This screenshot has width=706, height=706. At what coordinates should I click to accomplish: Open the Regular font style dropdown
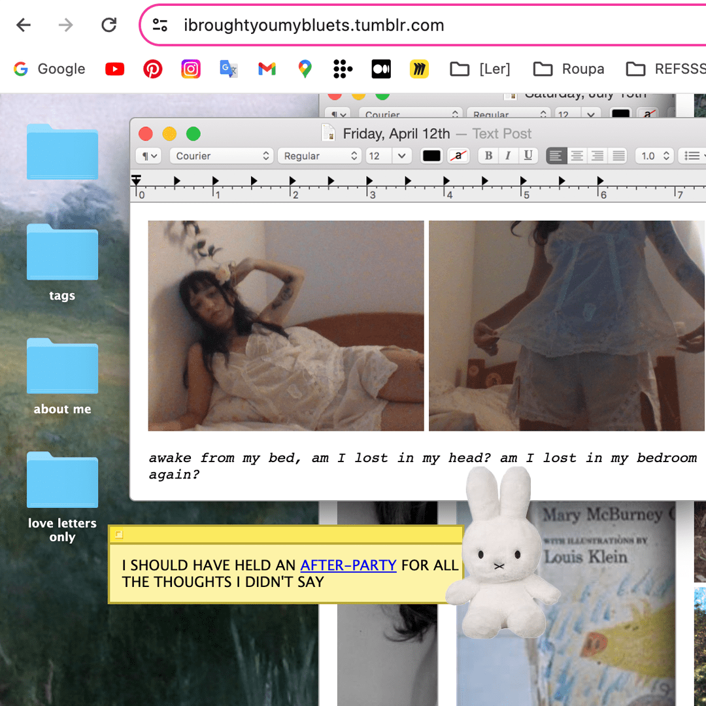[x=319, y=156]
